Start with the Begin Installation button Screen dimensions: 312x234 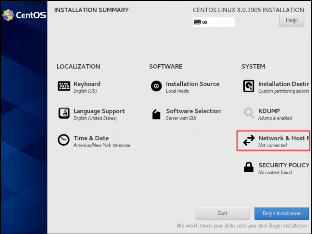282,213
